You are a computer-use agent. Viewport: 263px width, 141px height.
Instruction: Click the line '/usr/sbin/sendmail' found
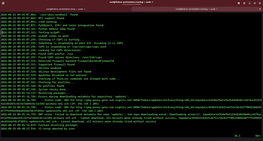[39, 14]
